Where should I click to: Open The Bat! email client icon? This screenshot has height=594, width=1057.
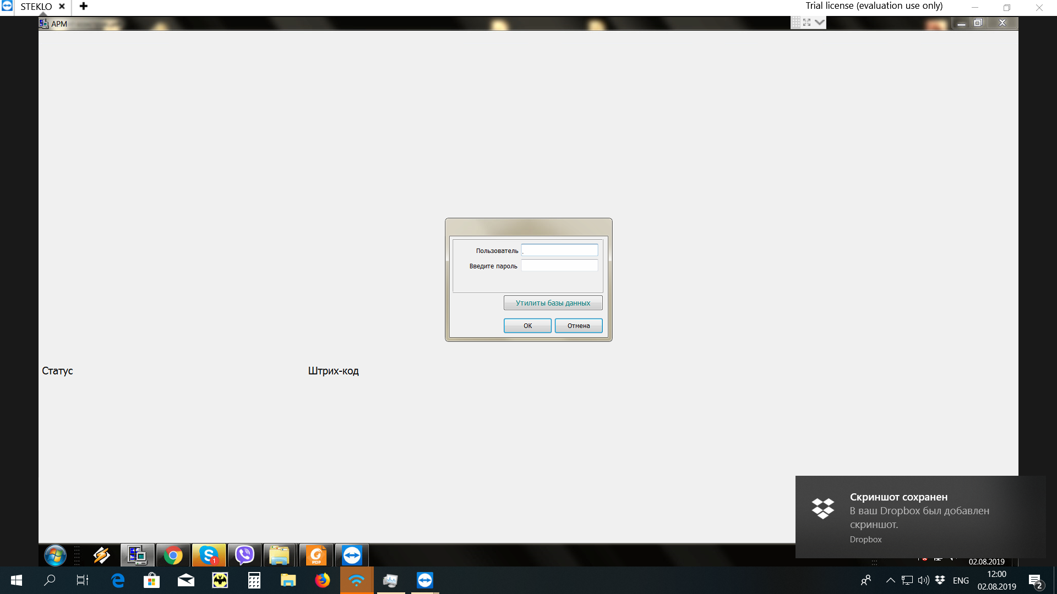(x=220, y=580)
